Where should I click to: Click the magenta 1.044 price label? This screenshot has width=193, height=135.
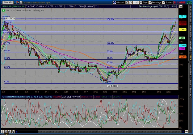(x=182, y=49)
